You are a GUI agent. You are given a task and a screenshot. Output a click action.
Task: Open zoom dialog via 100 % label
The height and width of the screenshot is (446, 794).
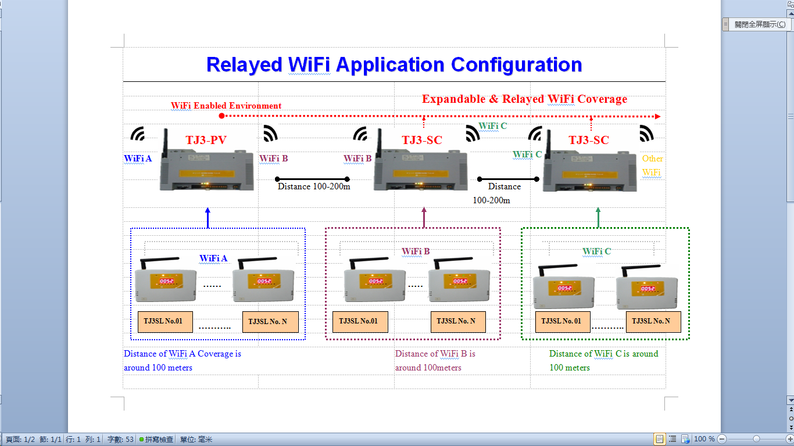(704, 439)
